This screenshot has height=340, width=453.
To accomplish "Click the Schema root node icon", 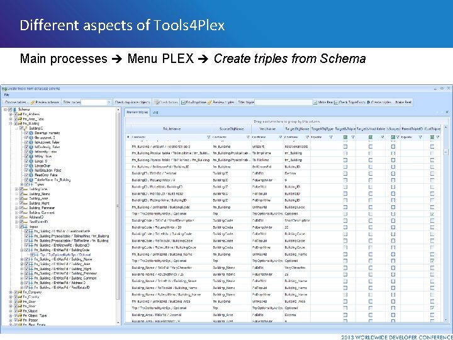I will (15, 110).
